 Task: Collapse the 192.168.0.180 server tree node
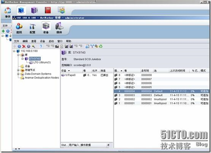pos(14,51)
